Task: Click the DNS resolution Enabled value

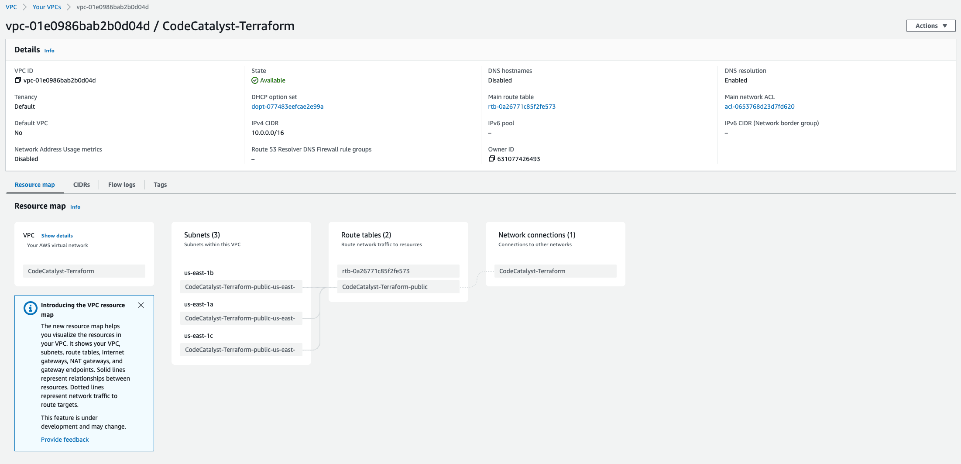Action: pos(736,80)
